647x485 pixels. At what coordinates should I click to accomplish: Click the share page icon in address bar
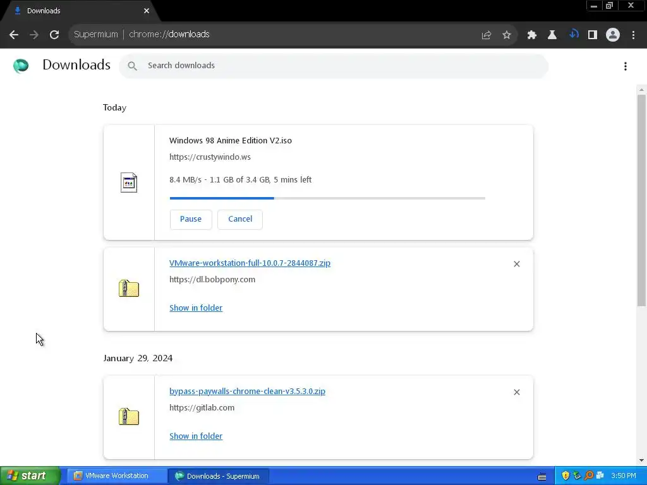click(487, 35)
